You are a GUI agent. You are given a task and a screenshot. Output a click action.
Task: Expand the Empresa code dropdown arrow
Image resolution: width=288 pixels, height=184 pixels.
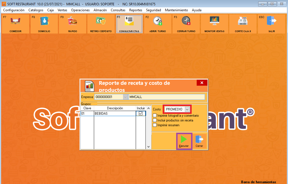(125, 97)
